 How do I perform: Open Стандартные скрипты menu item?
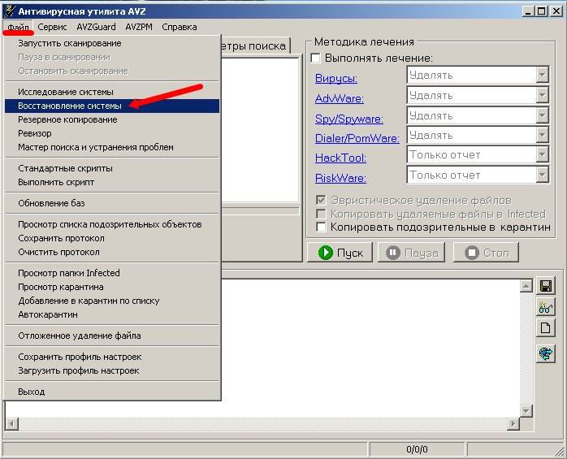tap(112, 168)
